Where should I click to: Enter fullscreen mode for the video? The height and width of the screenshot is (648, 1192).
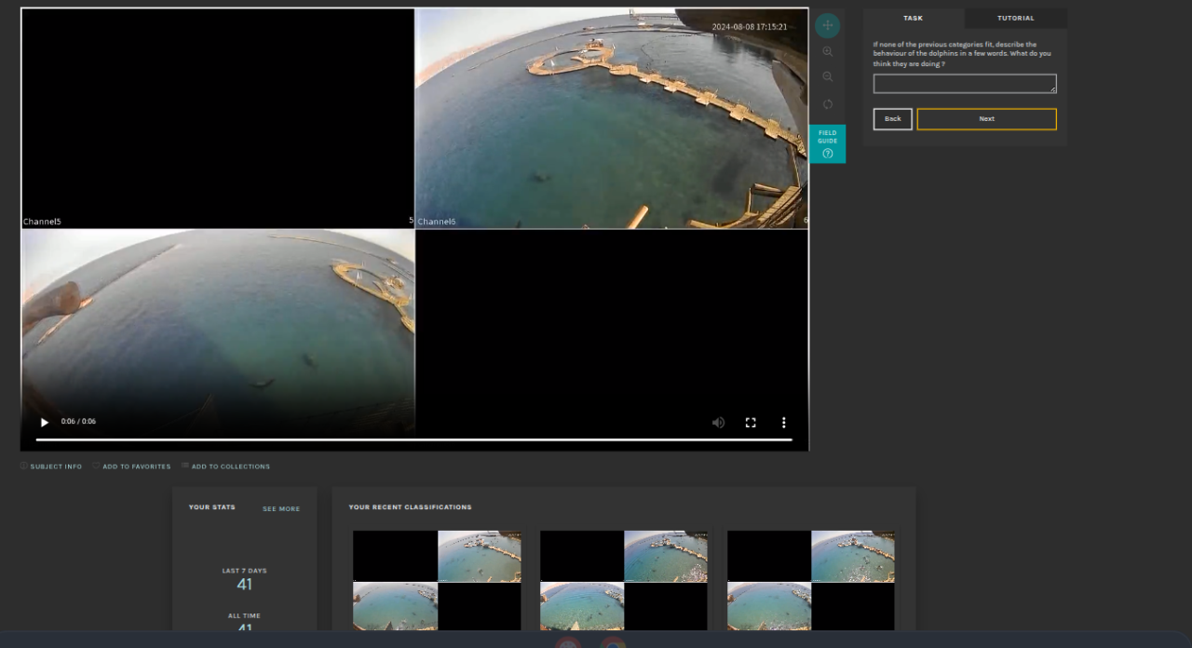[751, 423]
